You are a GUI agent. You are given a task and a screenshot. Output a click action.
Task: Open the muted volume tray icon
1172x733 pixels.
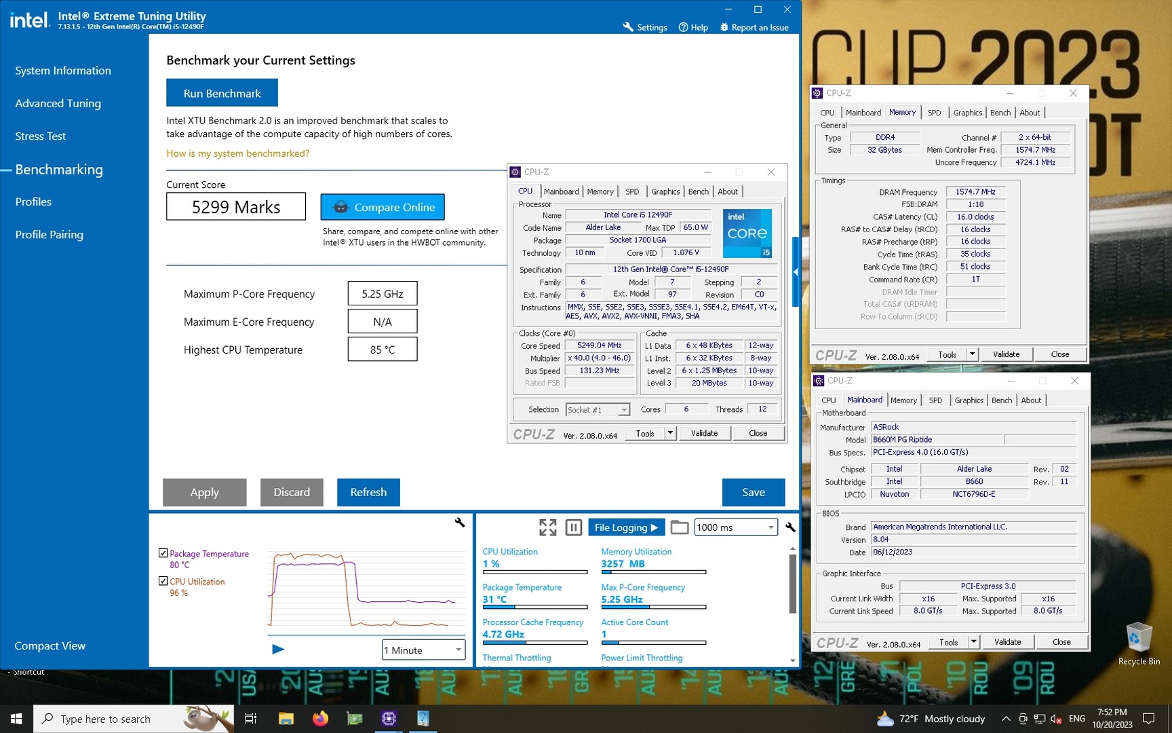click(1056, 719)
